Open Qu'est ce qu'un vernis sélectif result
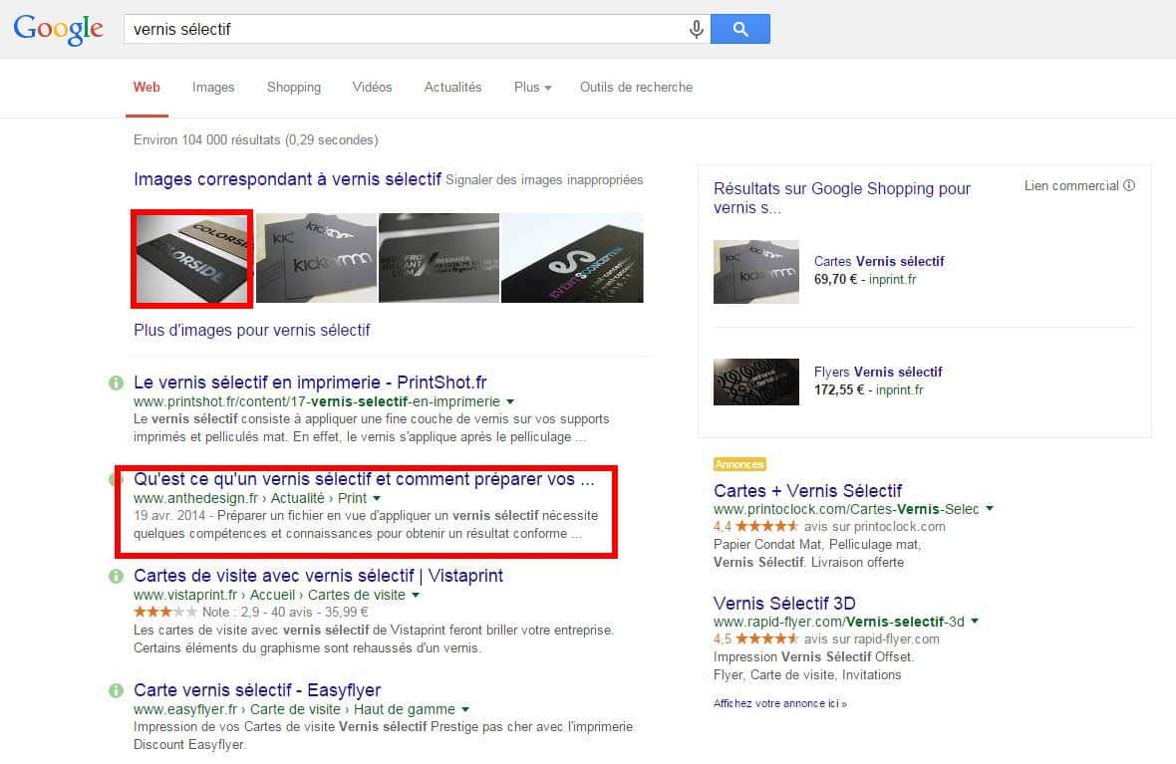 click(364, 479)
